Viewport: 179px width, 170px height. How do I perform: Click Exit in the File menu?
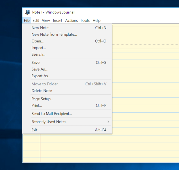tap(67, 130)
